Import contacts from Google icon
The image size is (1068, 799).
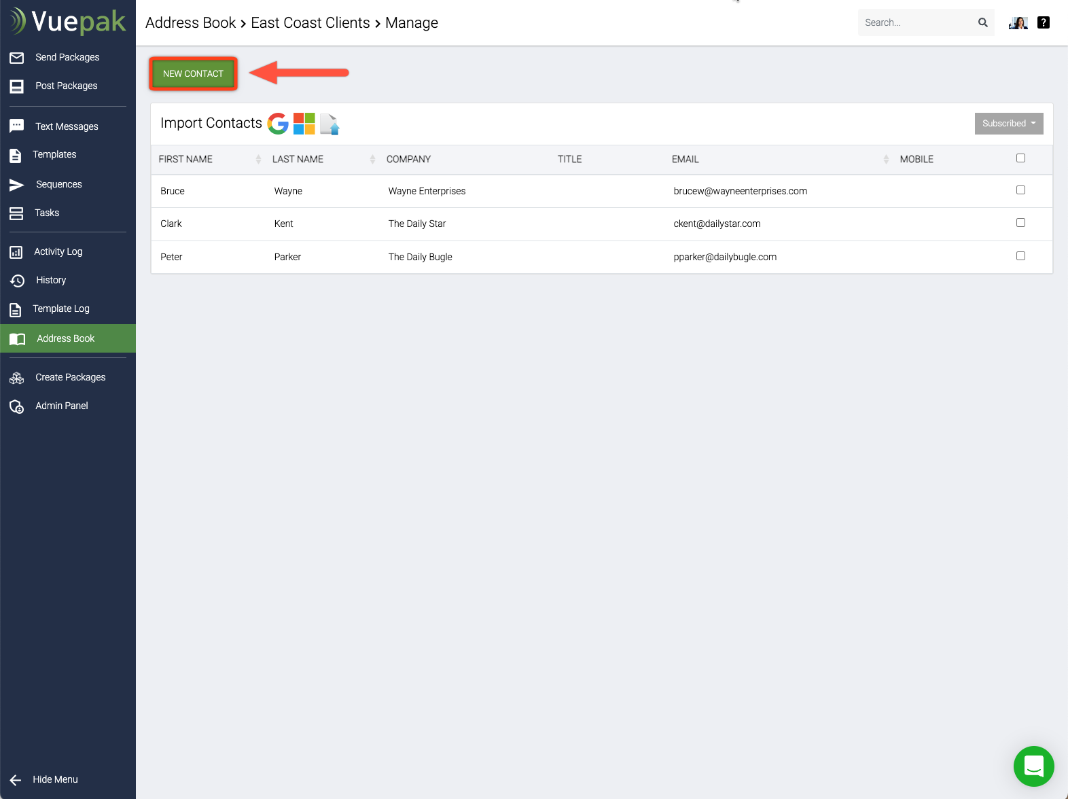[x=278, y=124]
